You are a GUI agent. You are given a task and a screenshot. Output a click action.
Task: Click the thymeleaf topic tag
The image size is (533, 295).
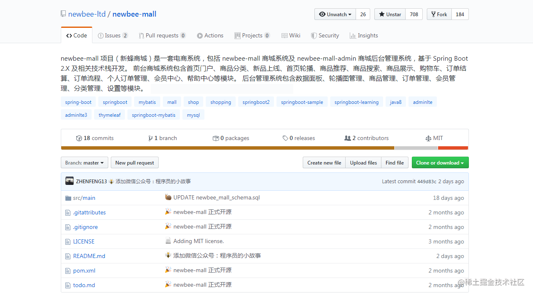click(x=110, y=115)
